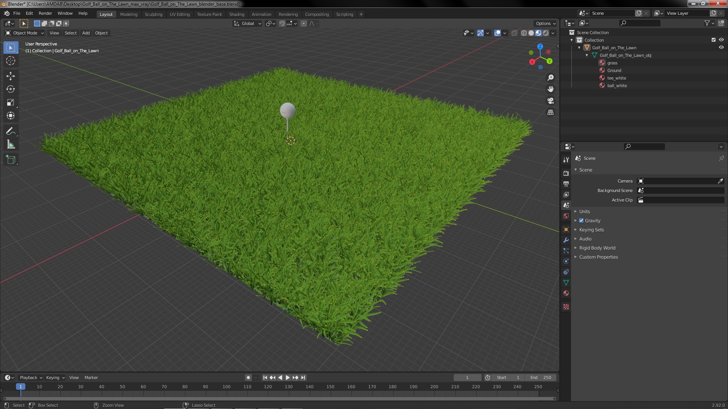Toggle the Gravity checkbox

(x=581, y=220)
